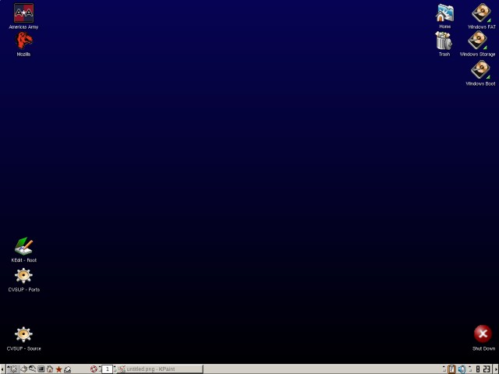Open the Americas Army desktop icon
499x374 pixels.
23,13
